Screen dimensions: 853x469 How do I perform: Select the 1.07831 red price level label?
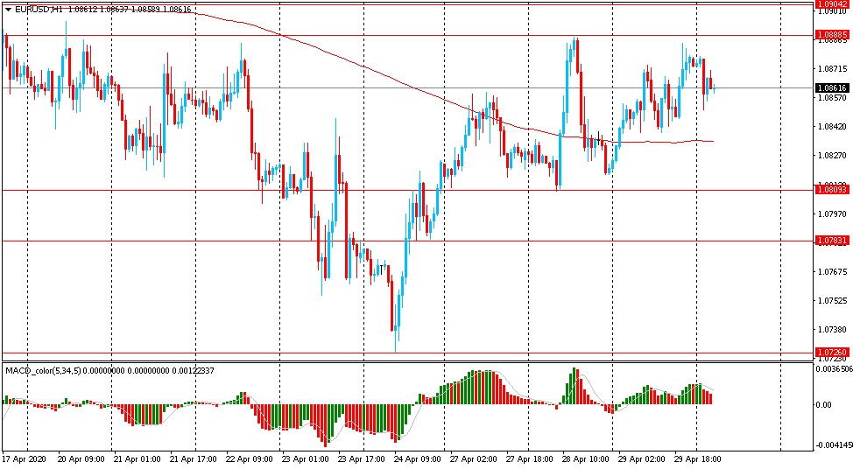click(832, 241)
